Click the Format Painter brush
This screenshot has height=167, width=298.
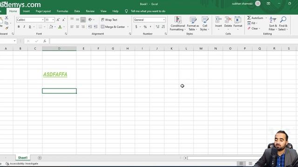click(7, 28)
